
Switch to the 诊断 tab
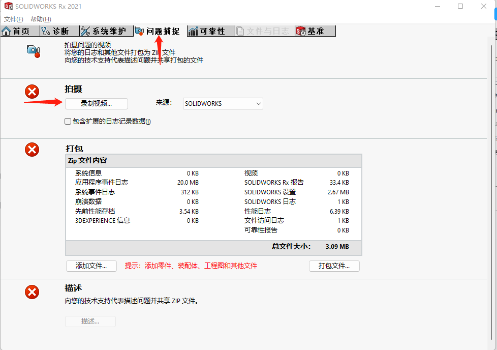pos(59,31)
